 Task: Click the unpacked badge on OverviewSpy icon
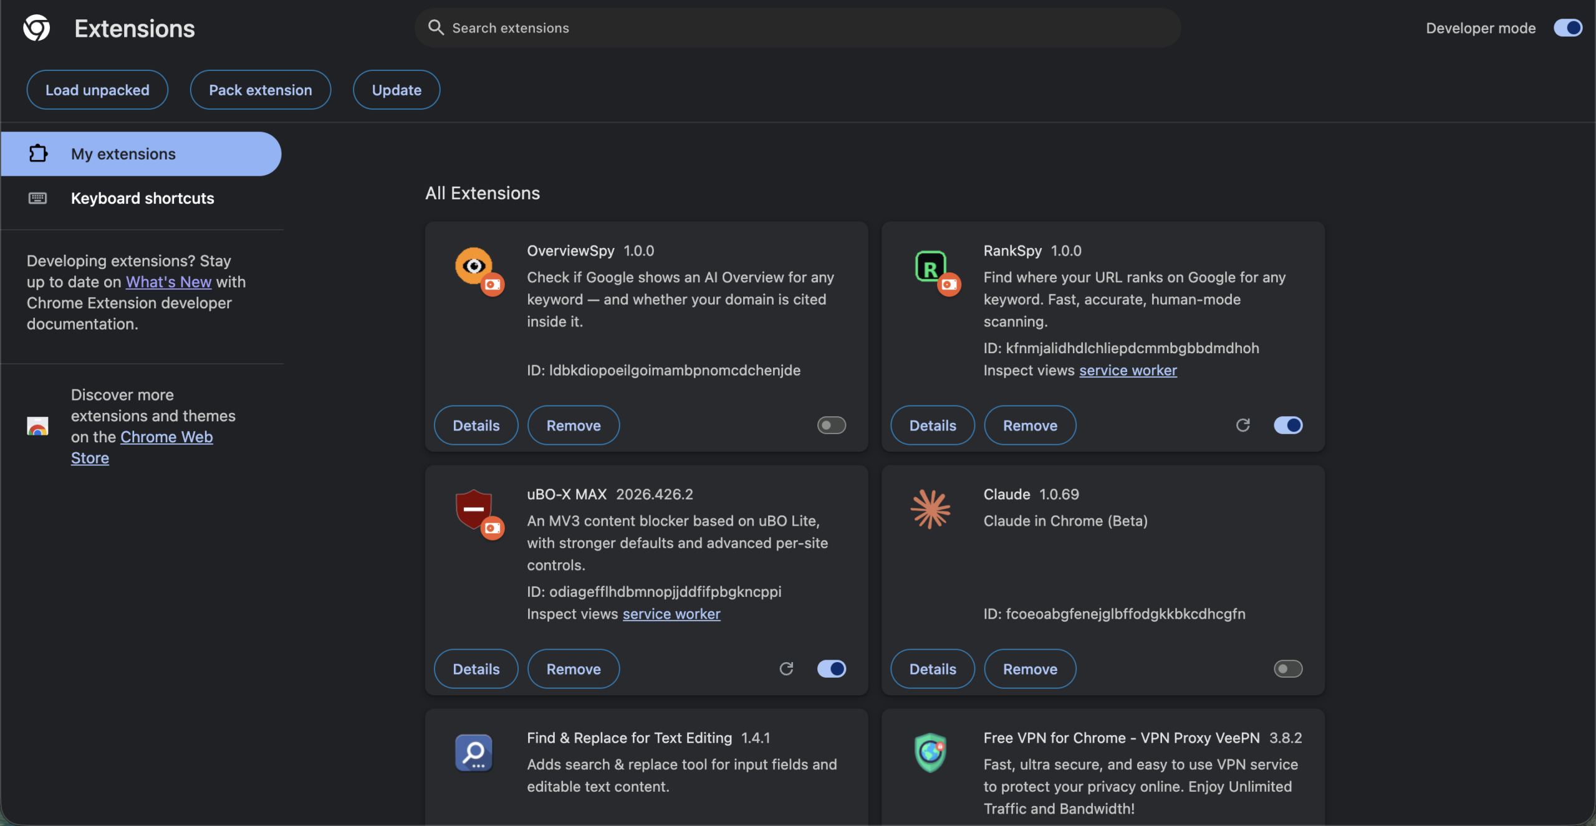click(493, 285)
